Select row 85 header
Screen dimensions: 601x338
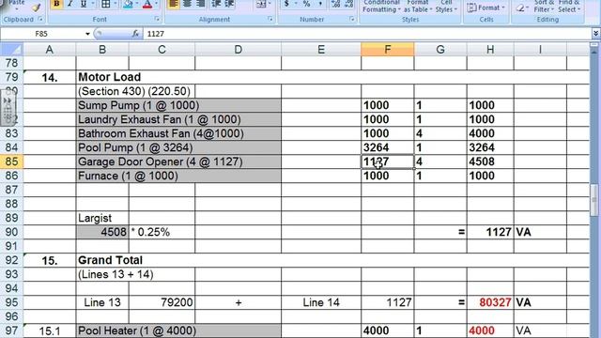tap(11, 161)
